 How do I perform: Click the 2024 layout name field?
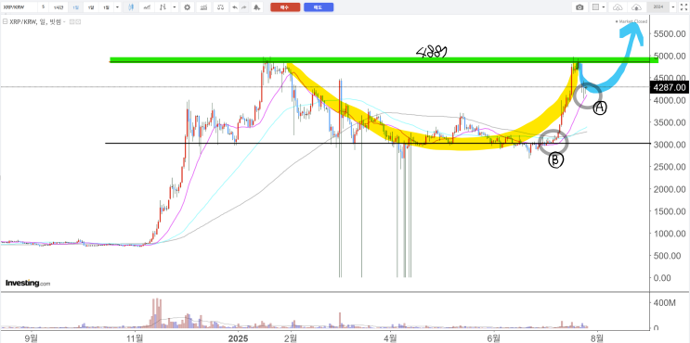pyautogui.click(x=657, y=7)
